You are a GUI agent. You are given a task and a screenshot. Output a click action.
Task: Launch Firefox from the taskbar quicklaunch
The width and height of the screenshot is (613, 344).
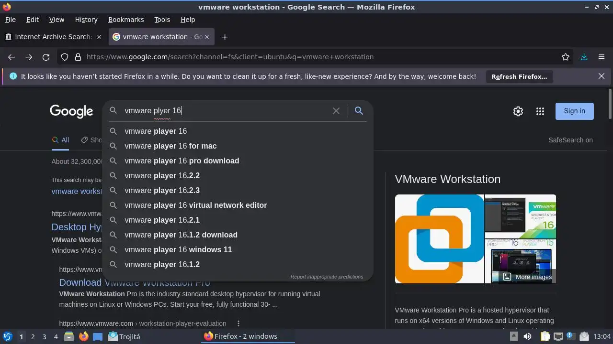84,336
